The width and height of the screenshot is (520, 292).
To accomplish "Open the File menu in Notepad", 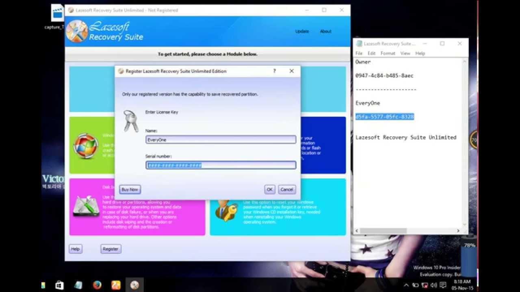I will coord(359,53).
